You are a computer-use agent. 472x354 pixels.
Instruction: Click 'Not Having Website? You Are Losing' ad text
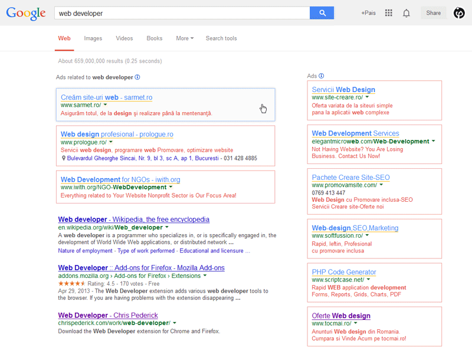coord(358,149)
